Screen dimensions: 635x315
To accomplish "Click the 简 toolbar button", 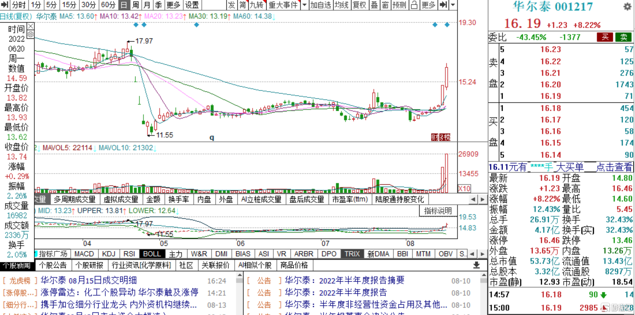I will point(242,5).
